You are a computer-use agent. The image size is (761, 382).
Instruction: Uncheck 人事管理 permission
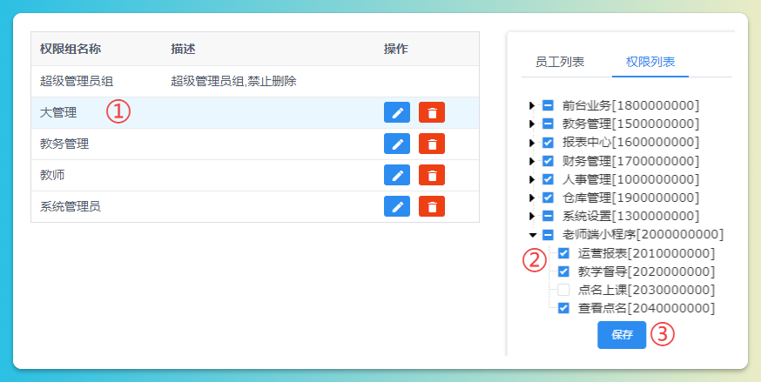548,179
